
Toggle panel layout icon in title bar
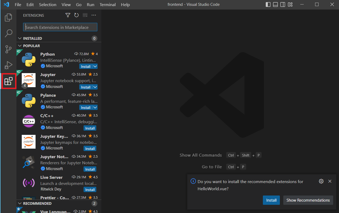(x=276, y=5)
